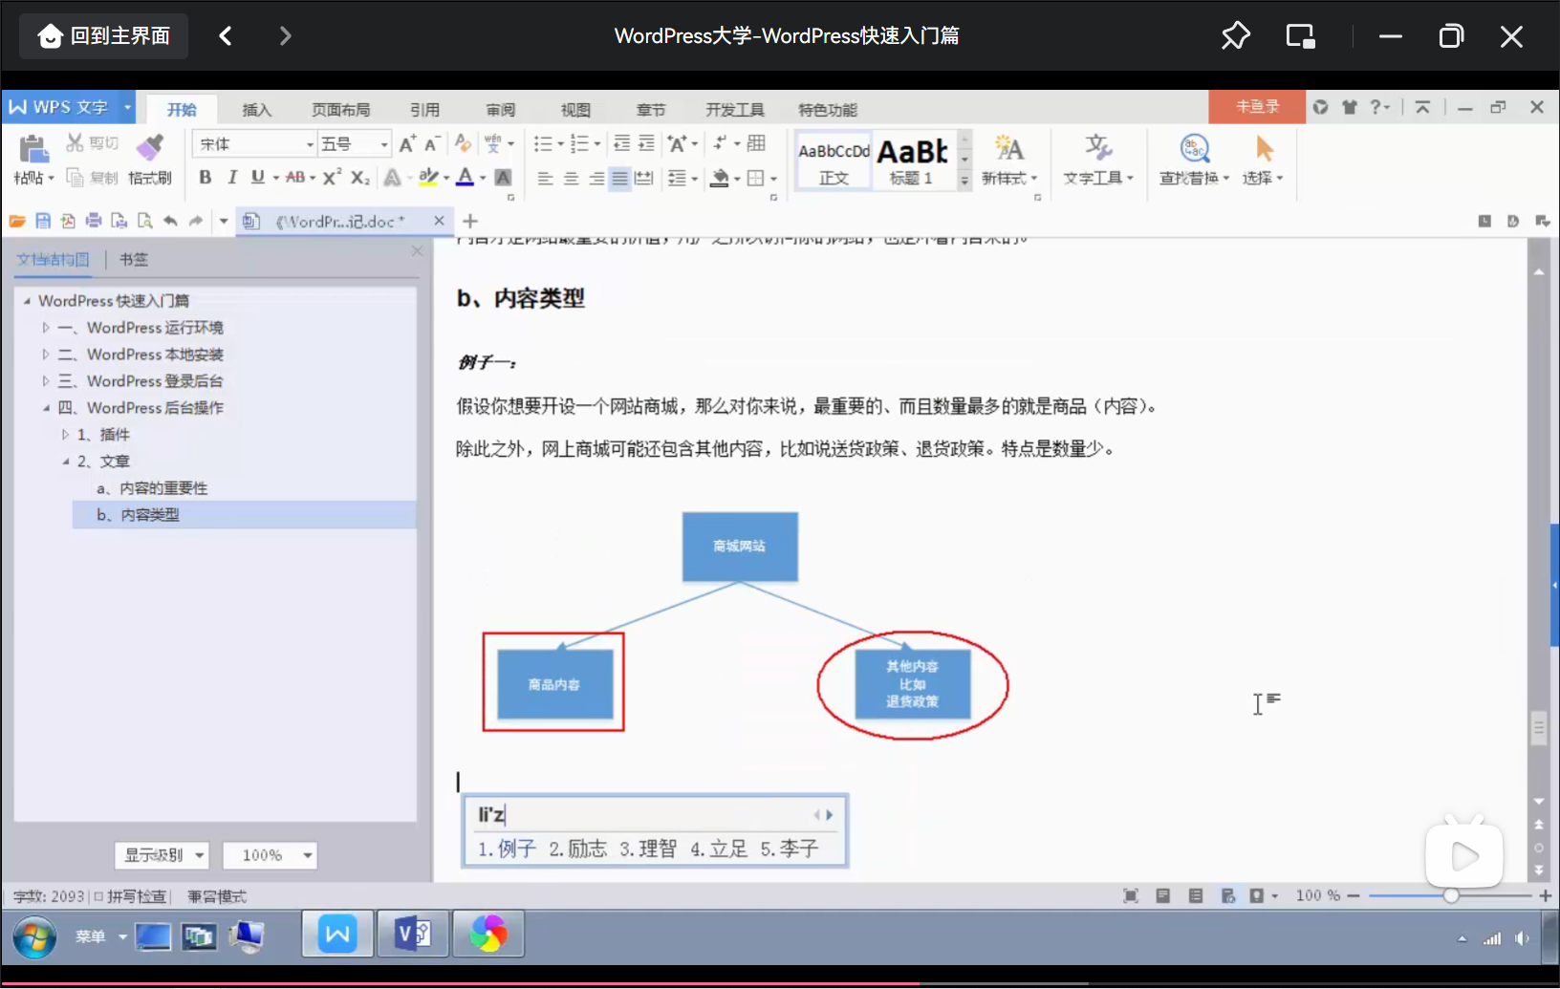The height and width of the screenshot is (989, 1560).
Task: Center align text
Action: pyautogui.click(x=571, y=178)
